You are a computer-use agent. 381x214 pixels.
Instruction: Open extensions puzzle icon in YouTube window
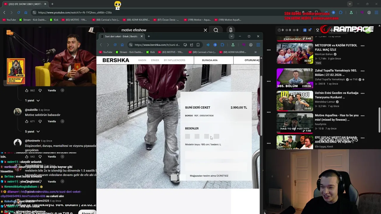[x=341, y=12]
